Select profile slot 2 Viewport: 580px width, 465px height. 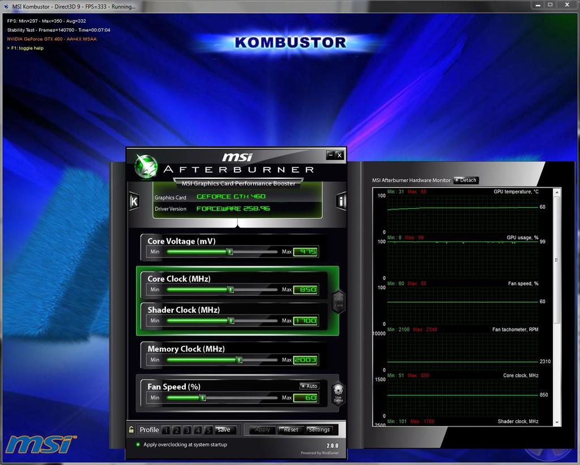177,430
